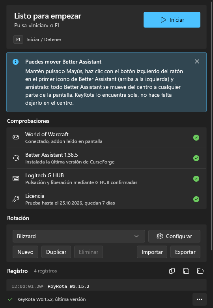Click the Logitech G HUB keyboard icon

(16, 178)
